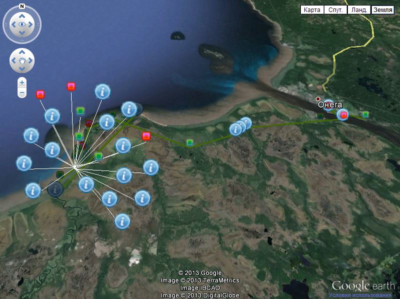This screenshot has height=299, width=400.
Task: Rotate view right with the look-around right arrow
Action: tap(31, 24)
